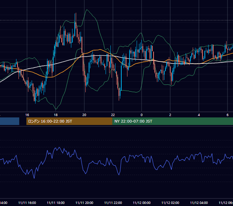Image resolution: width=233 pixels, height=206 pixels.
Task: Click the 11/11 18:00 date label
Action: (56, 203)
